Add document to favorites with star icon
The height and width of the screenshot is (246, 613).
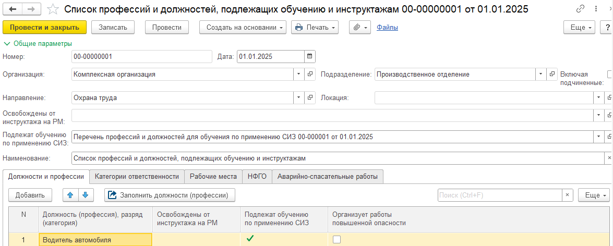pos(53,9)
